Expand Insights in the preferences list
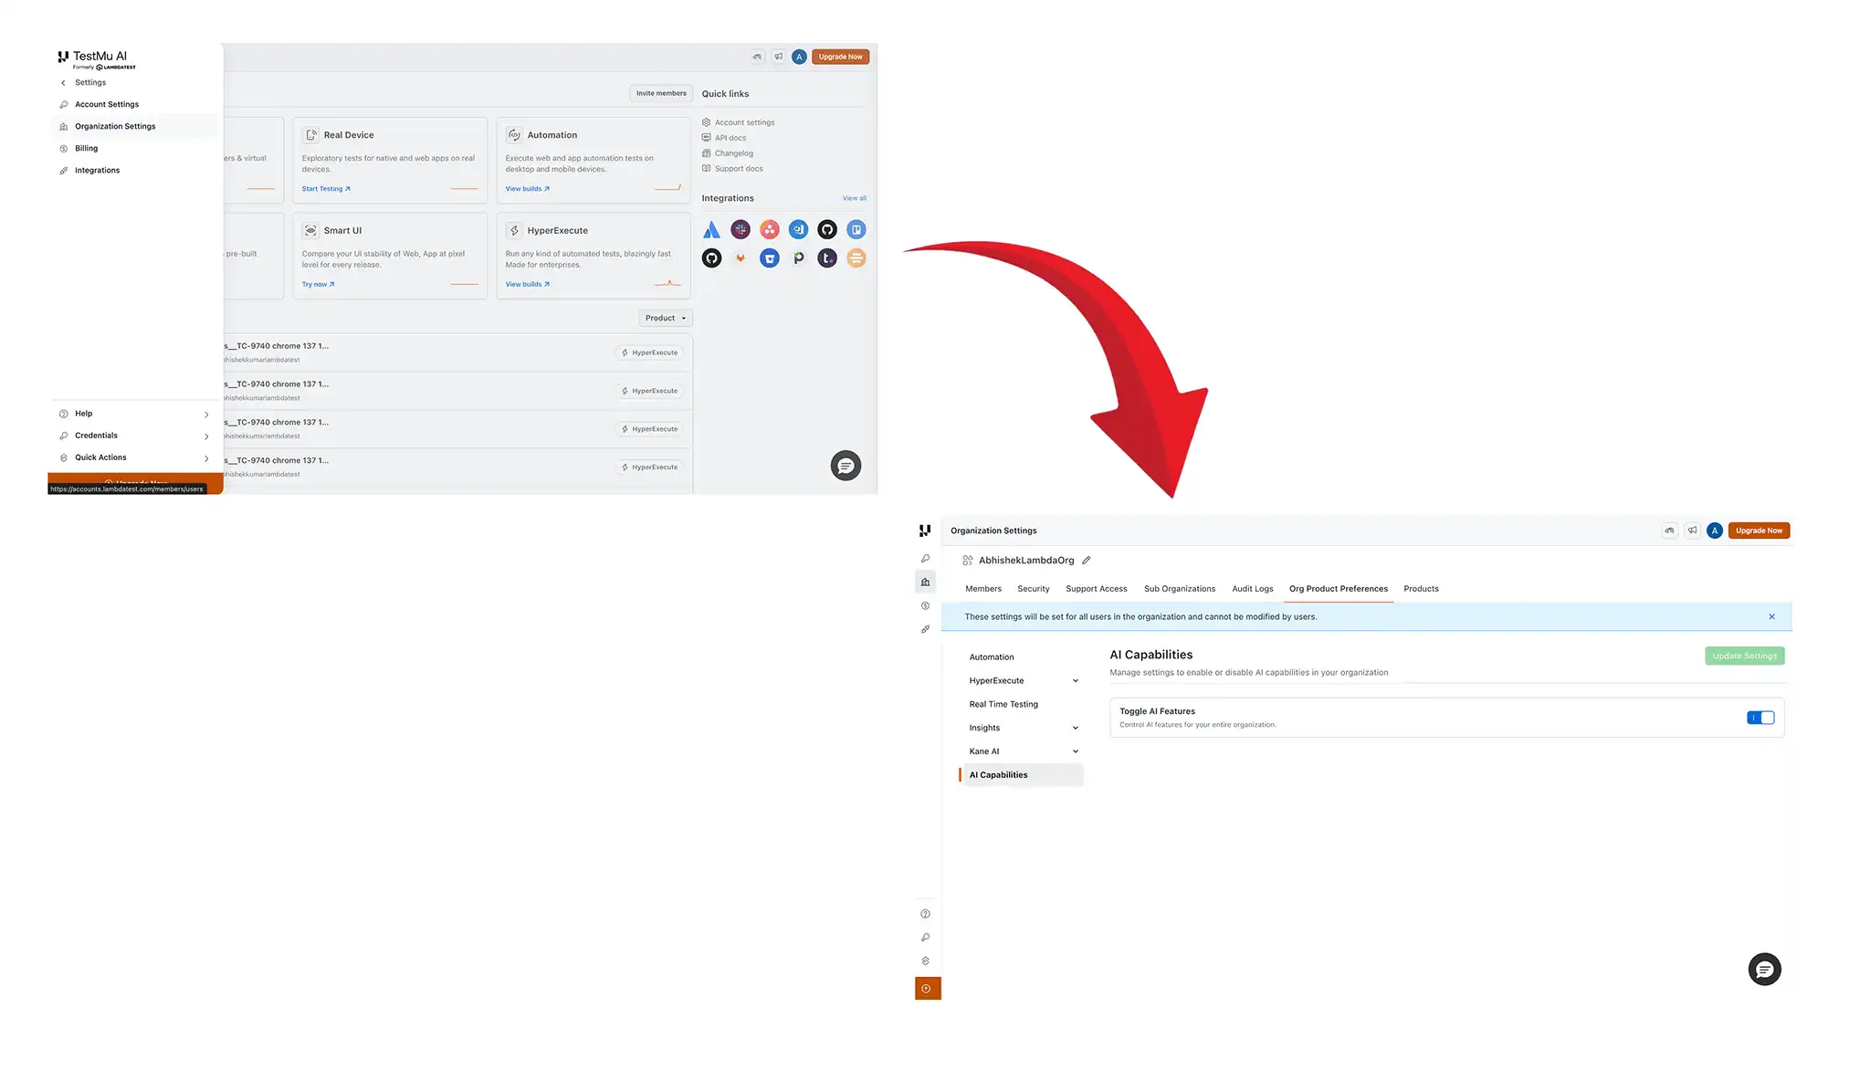The image size is (1870, 1071). 1076,729
